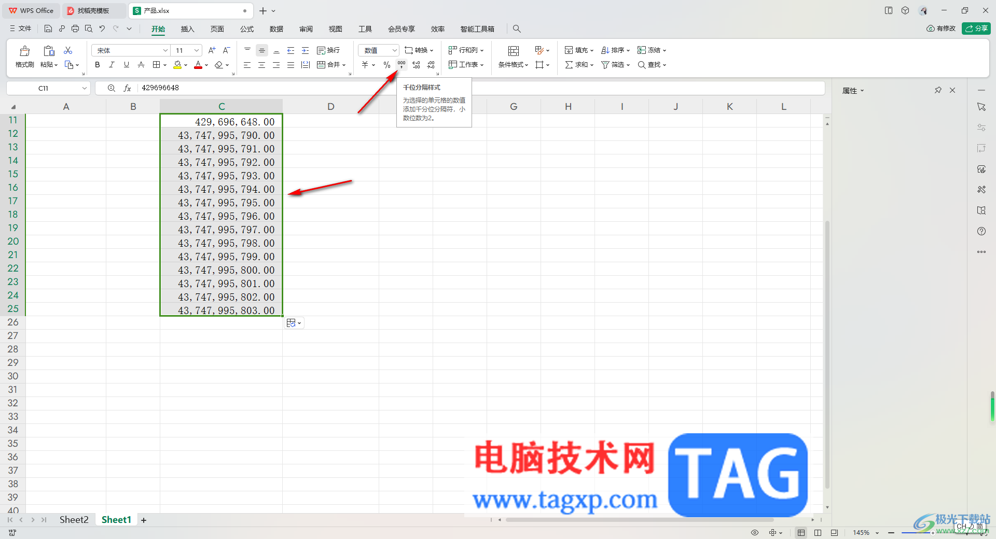Click the print icon in quick toolbar
996x539 pixels.
(x=75, y=29)
